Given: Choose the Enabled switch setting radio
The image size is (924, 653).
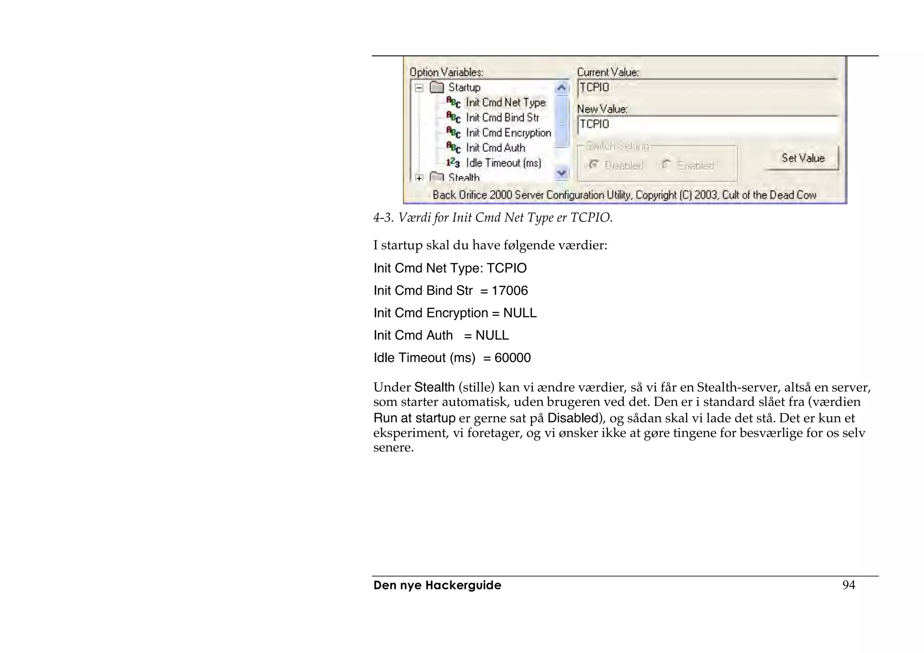Looking at the screenshot, I should click(x=688, y=166).
